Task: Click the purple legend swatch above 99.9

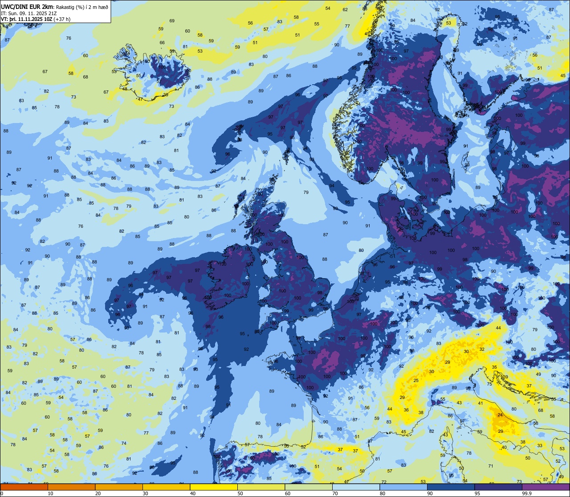Action: [x=546, y=487]
